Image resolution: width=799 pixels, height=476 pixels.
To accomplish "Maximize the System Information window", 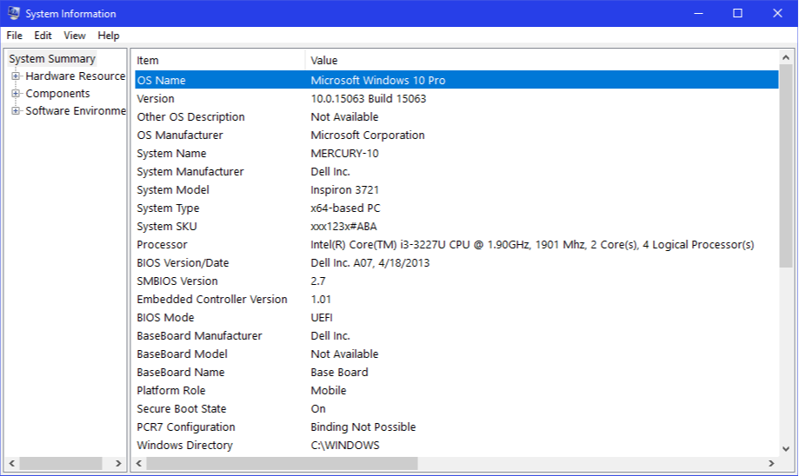I will (738, 13).
